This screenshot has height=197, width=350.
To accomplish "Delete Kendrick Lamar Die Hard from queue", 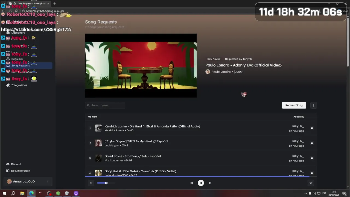I will pyautogui.click(x=312, y=128).
